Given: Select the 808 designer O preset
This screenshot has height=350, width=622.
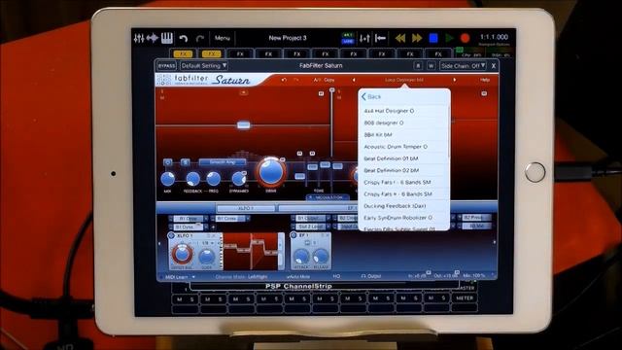Looking at the screenshot, I should pyautogui.click(x=404, y=123).
